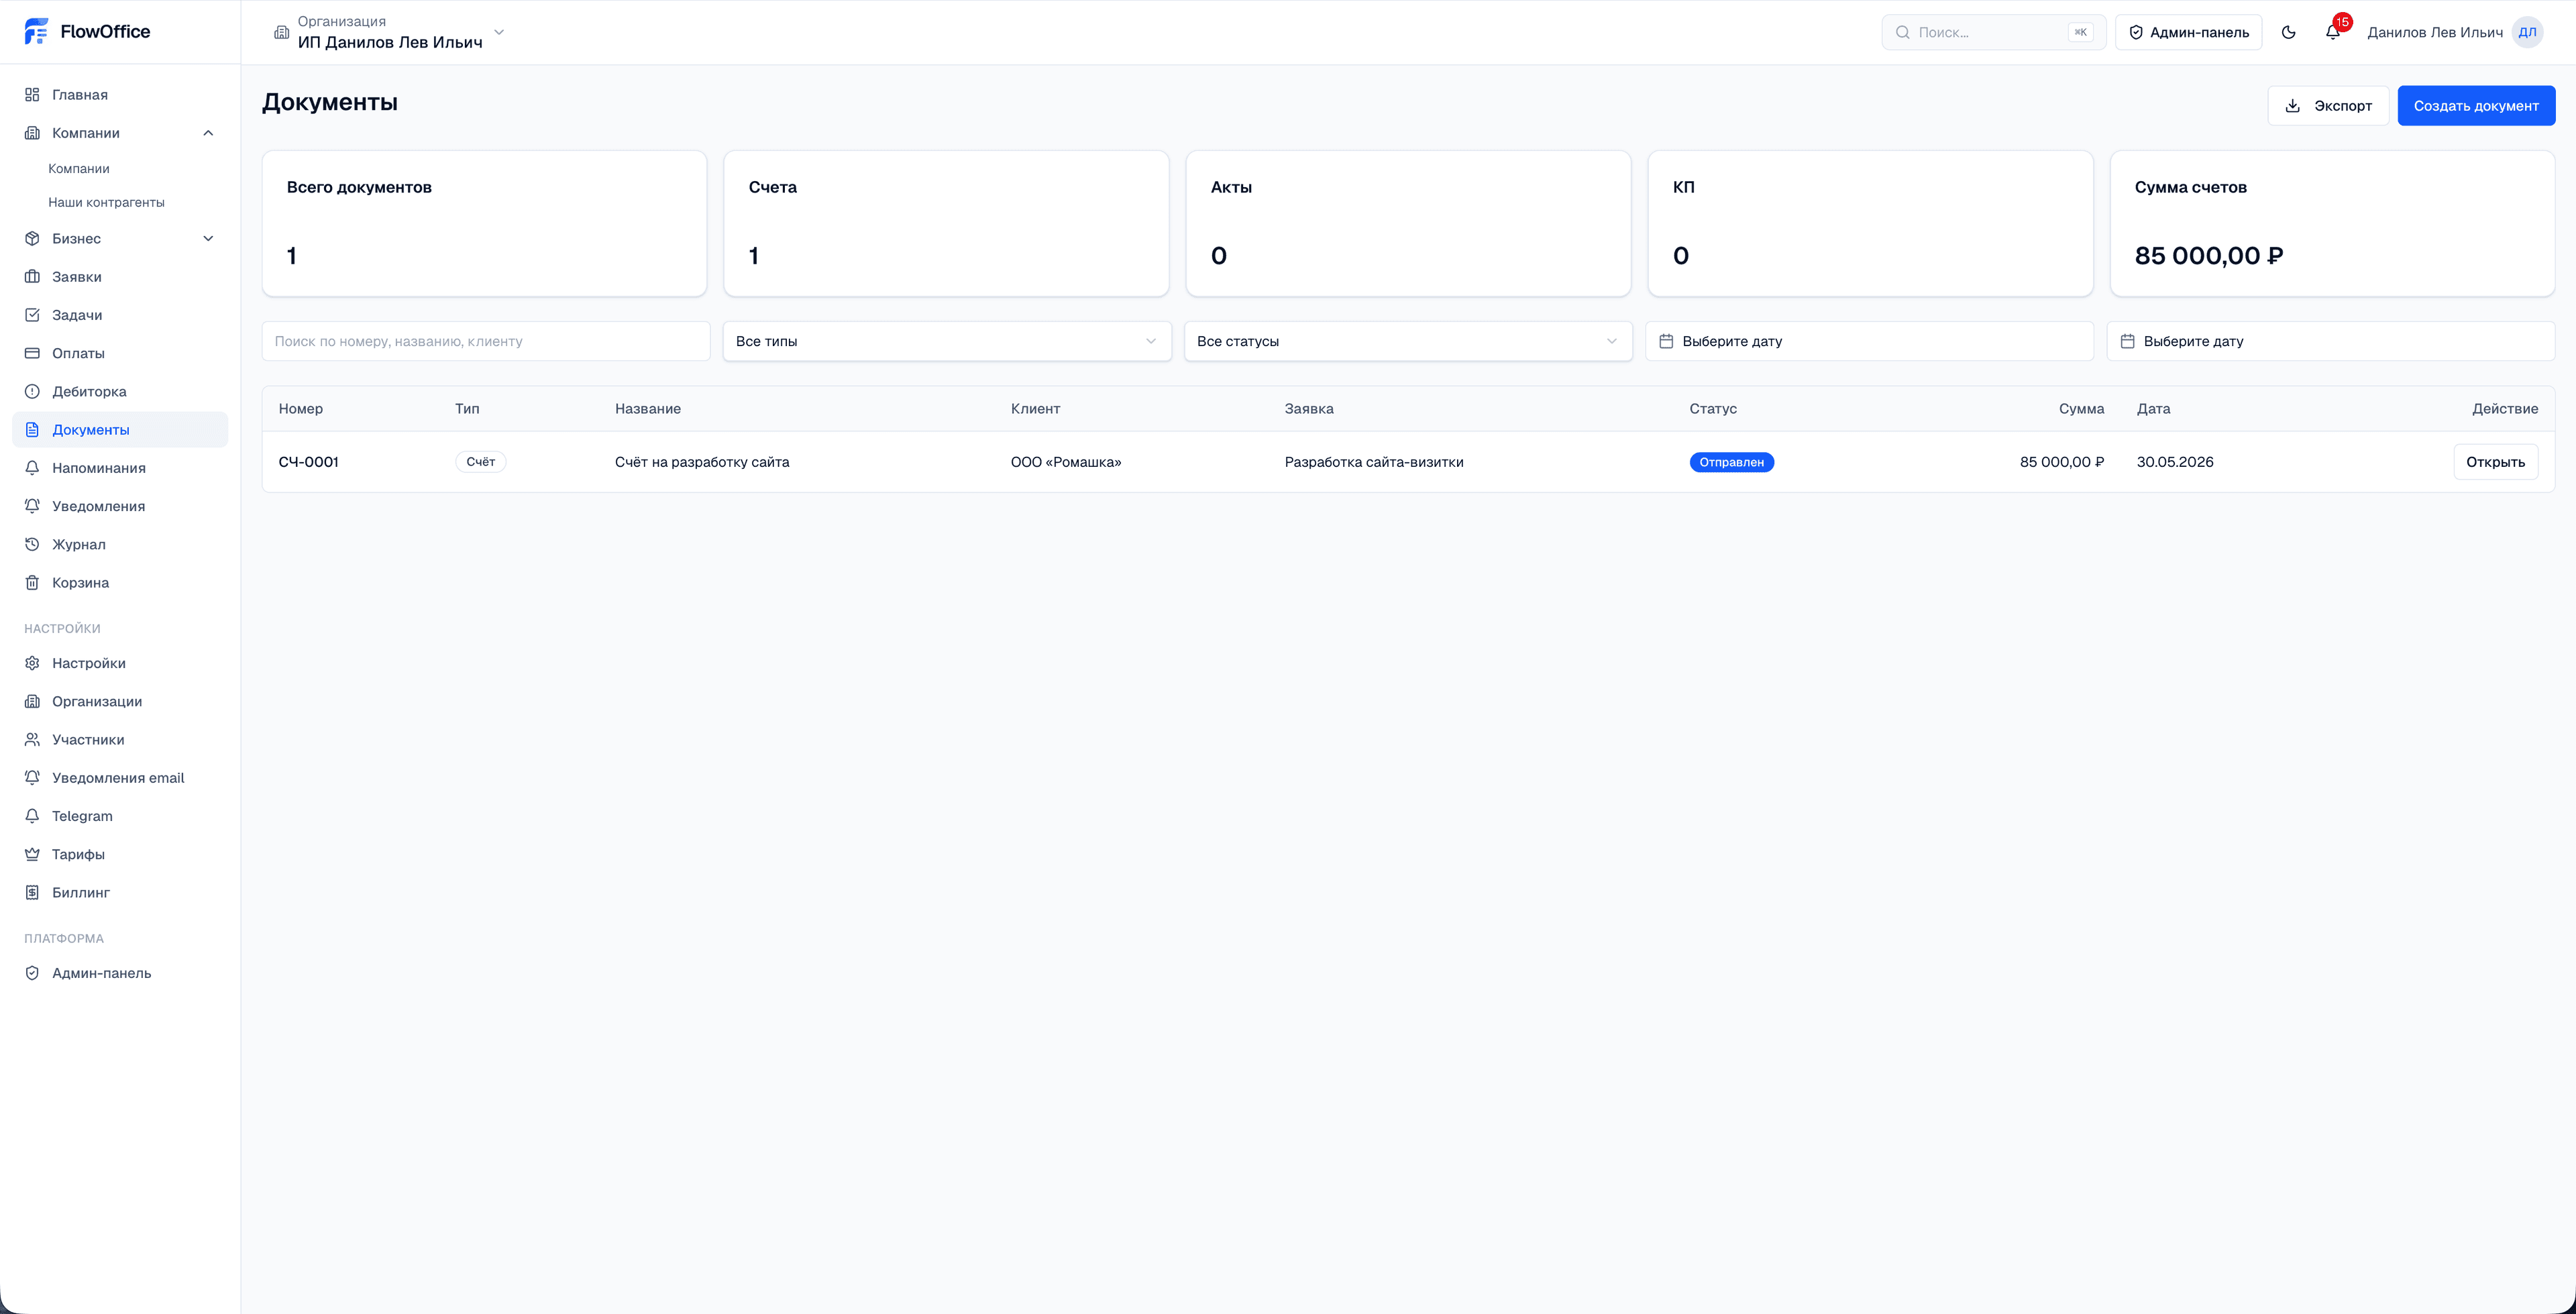Screen dimensions: 2576x1314
Task: Click the Главная dashboard icon
Action: pos(32,95)
